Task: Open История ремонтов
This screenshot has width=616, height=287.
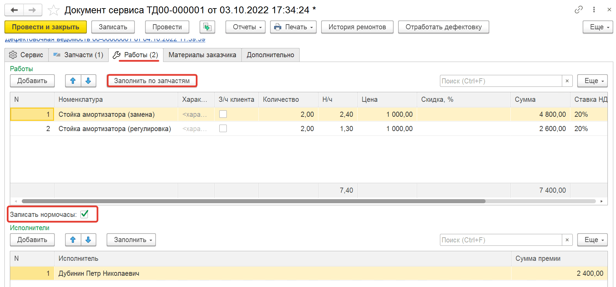Action: [x=357, y=27]
